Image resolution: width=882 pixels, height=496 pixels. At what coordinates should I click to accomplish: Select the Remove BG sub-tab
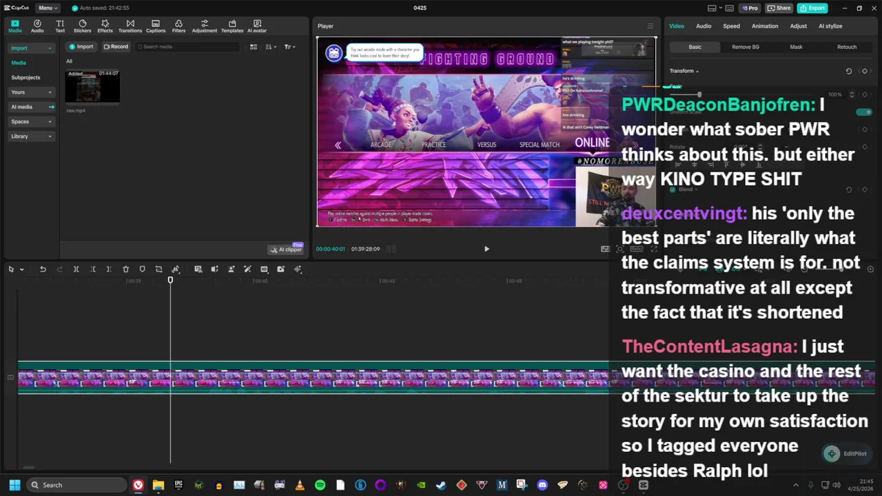(x=746, y=47)
